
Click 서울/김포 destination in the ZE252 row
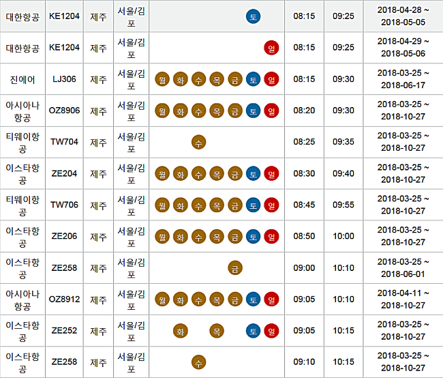131,331
